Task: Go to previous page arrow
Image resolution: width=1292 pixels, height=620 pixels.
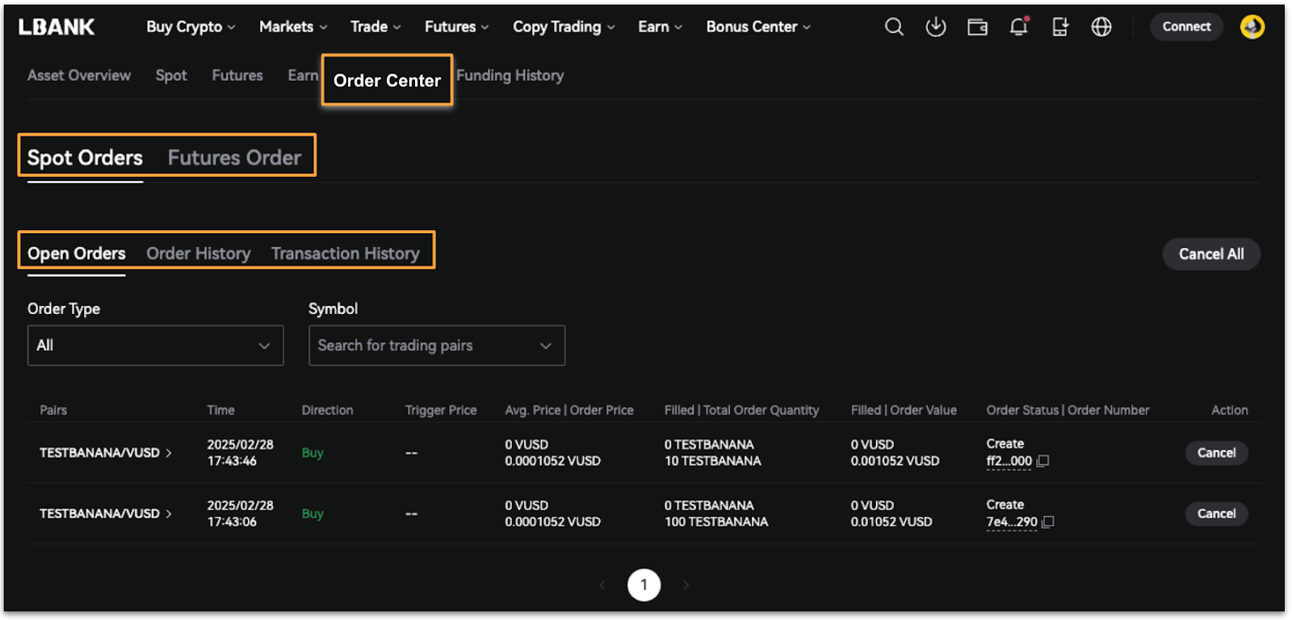Action: [602, 585]
